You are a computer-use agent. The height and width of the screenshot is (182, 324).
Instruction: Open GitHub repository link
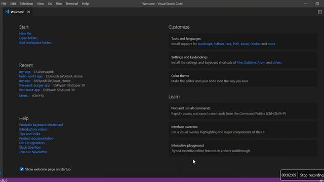(x=32, y=143)
